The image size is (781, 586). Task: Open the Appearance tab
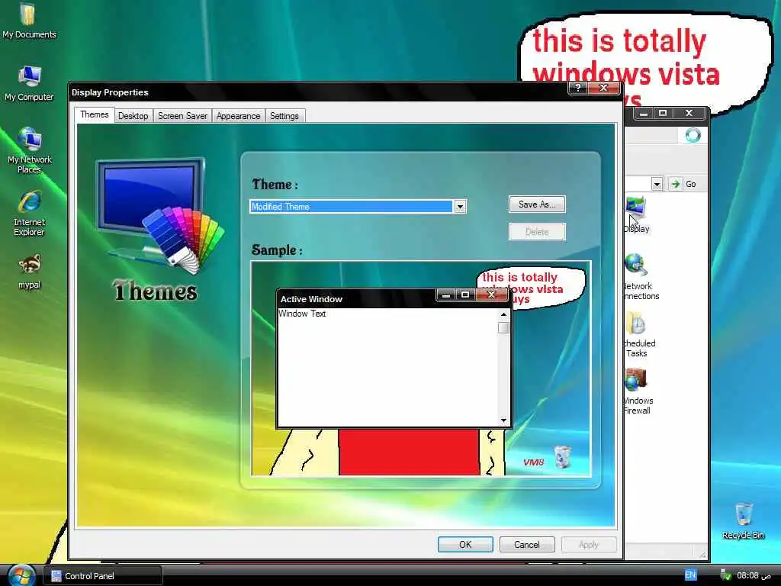pos(238,116)
